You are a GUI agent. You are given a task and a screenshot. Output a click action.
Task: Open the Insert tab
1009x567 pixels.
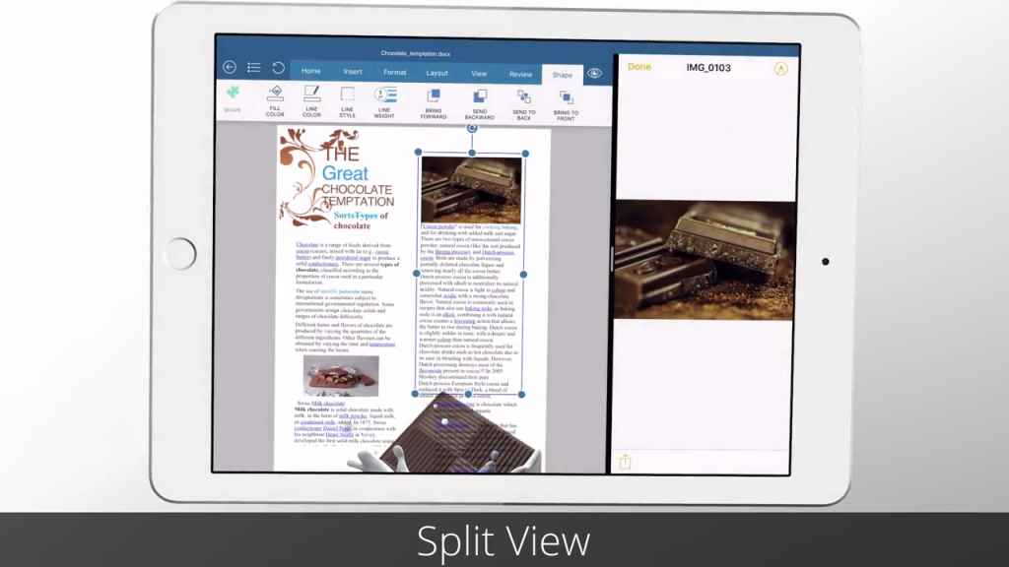[x=353, y=72]
